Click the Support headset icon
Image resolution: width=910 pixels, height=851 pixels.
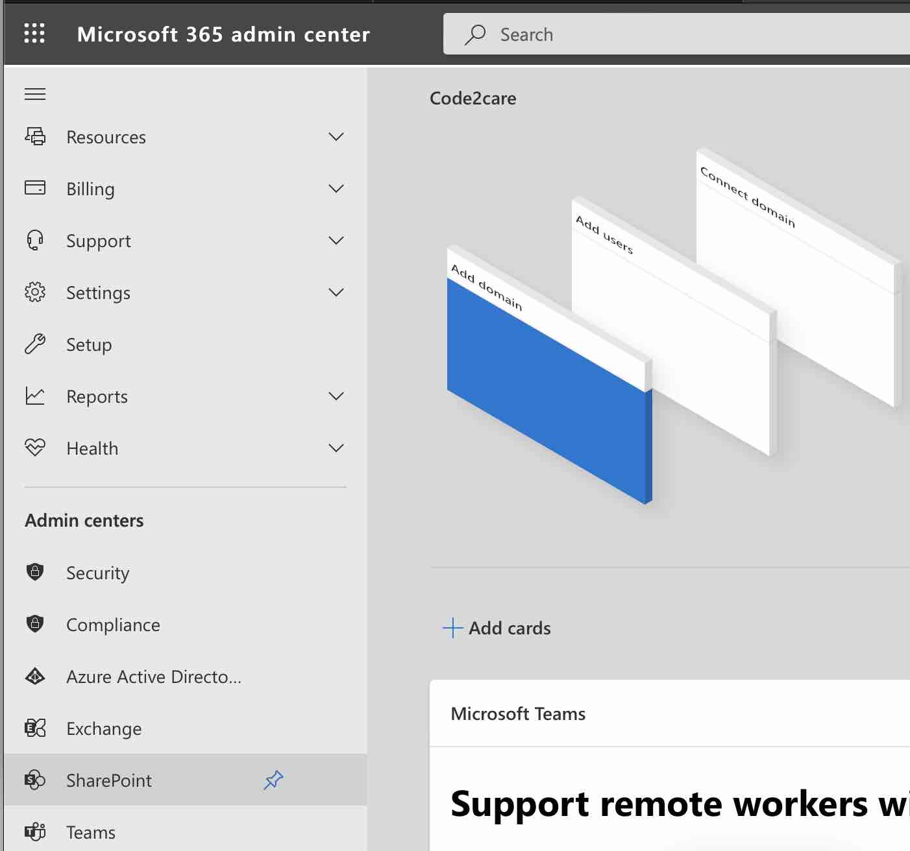[35, 240]
